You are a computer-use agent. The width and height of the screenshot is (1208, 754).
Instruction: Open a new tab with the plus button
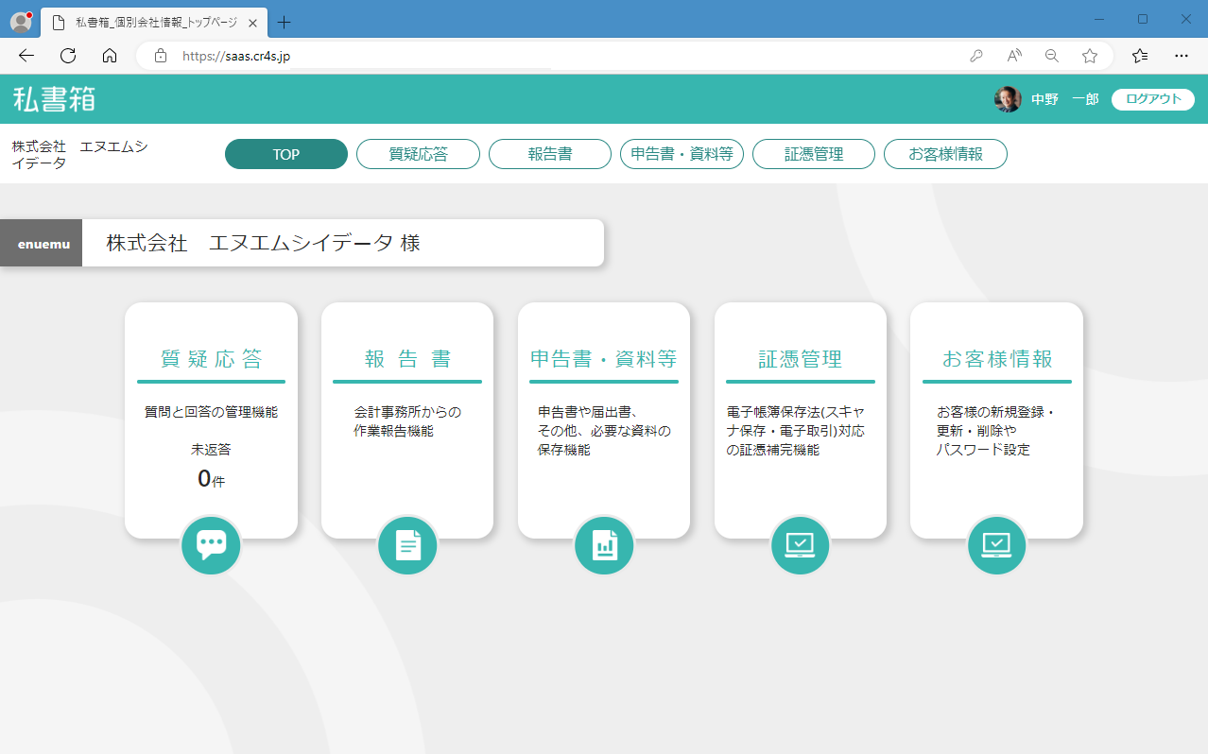coord(284,23)
